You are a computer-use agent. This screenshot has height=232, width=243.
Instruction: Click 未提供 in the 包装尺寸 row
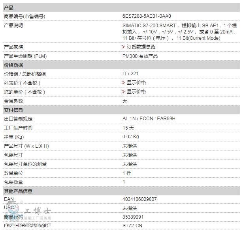click(130, 155)
